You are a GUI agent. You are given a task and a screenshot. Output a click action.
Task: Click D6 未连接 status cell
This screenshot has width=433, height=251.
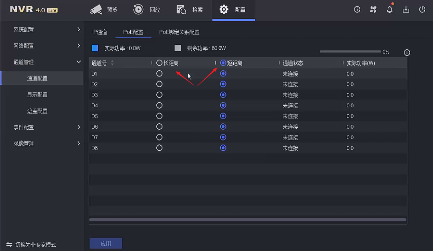(290, 127)
